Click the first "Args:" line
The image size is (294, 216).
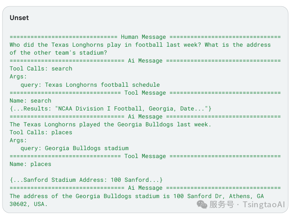(x=18, y=77)
